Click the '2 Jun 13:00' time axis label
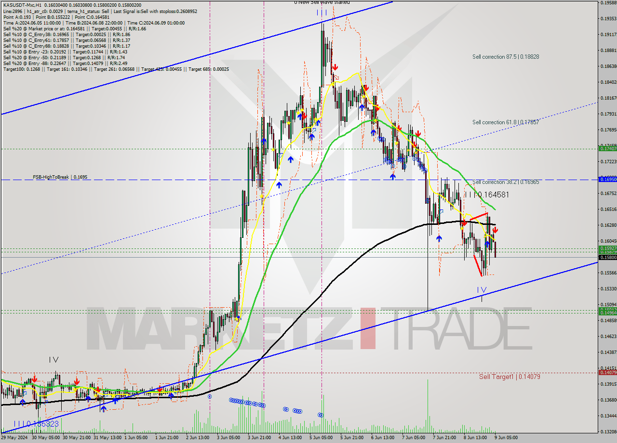This screenshot has height=443, width=617. click(198, 438)
